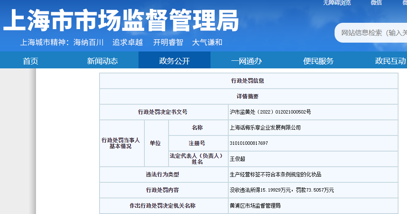The height and width of the screenshot is (214, 407).
Task: Click the slogan text 追求卓越
Action: click(128, 42)
